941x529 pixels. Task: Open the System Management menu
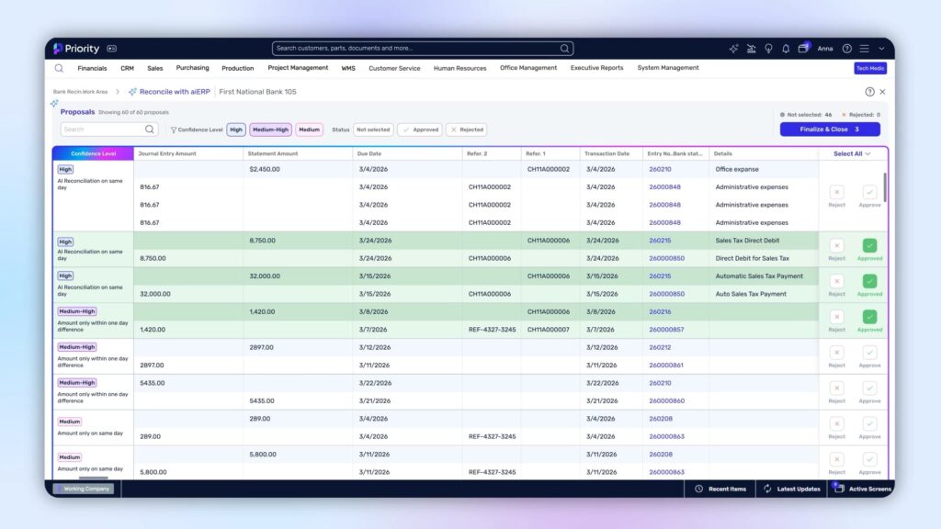[x=668, y=68]
